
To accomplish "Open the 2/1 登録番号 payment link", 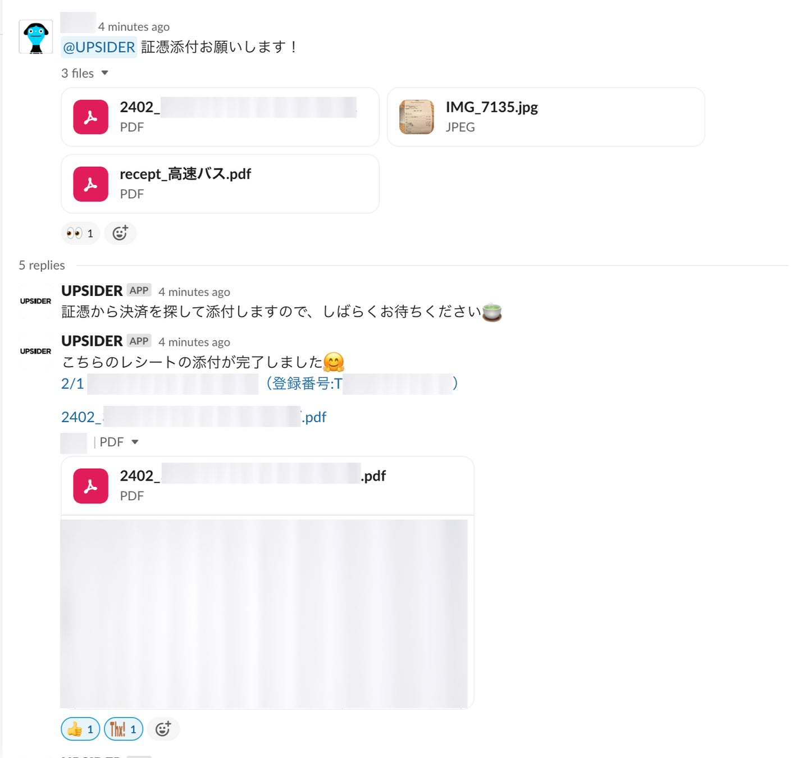I will click(x=259, y=383).
